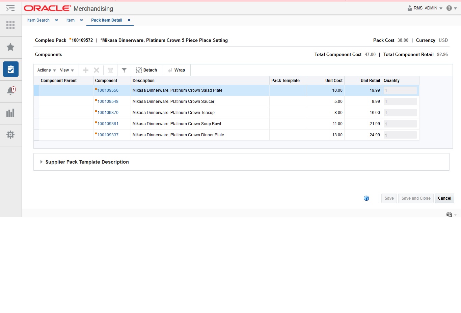Close the Pack Item Detail tab

coord(129,20)
